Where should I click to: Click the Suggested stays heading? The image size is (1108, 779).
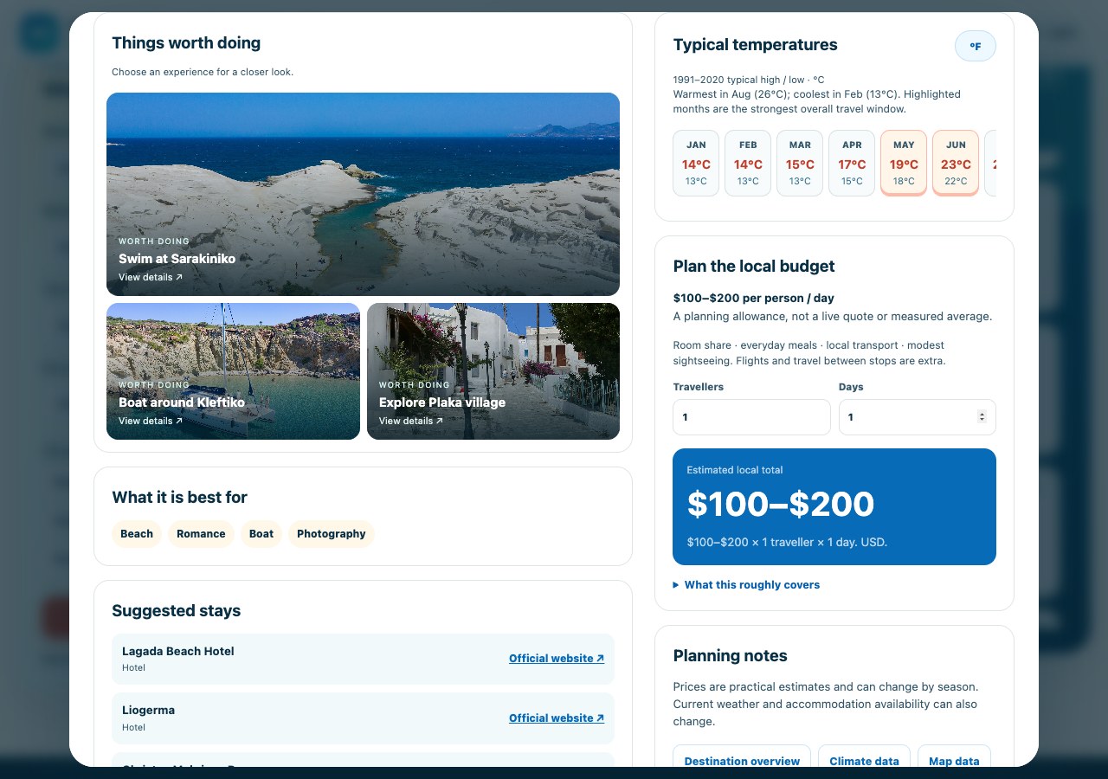tap(177, 611)
